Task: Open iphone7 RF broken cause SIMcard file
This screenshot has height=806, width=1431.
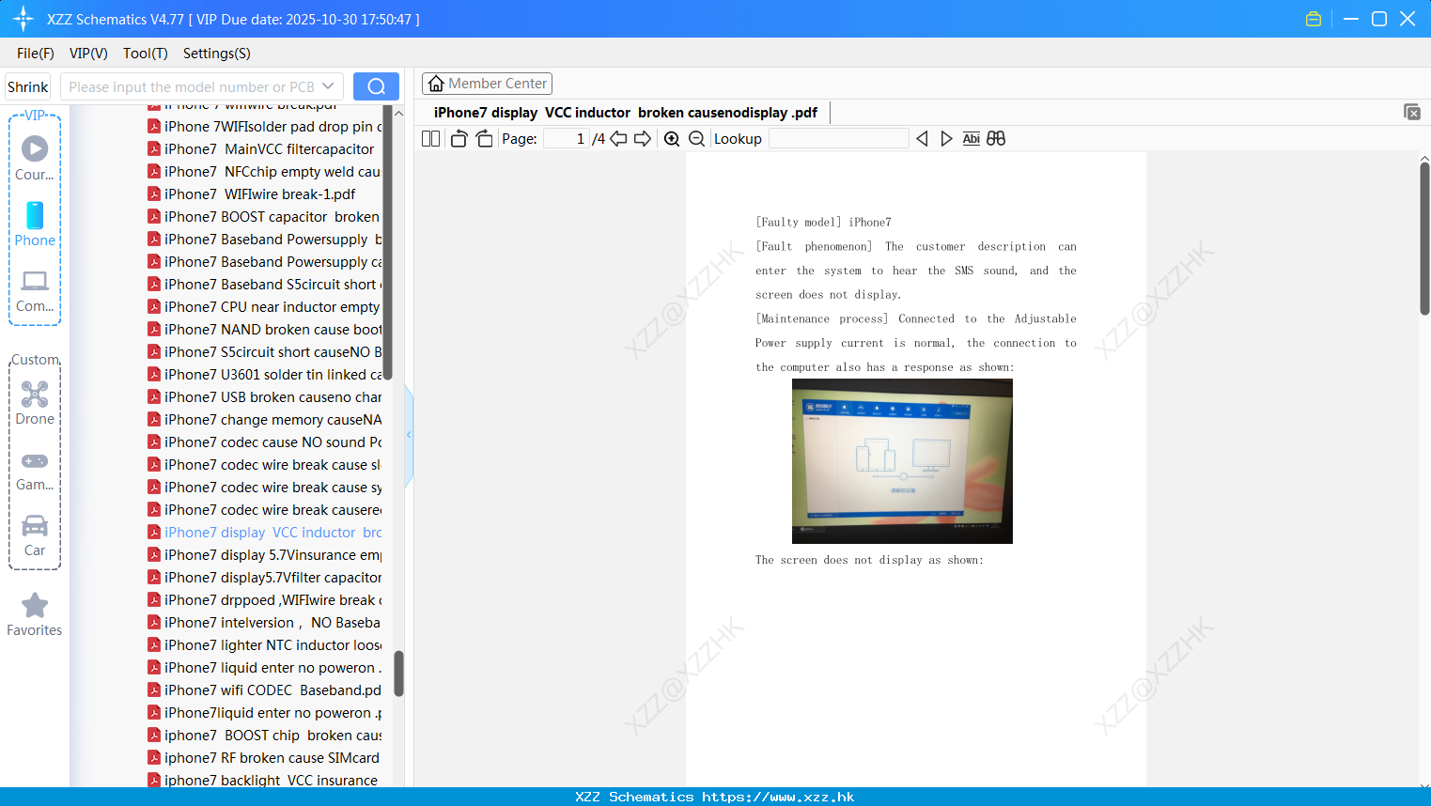Action: [x=265, y=758]
